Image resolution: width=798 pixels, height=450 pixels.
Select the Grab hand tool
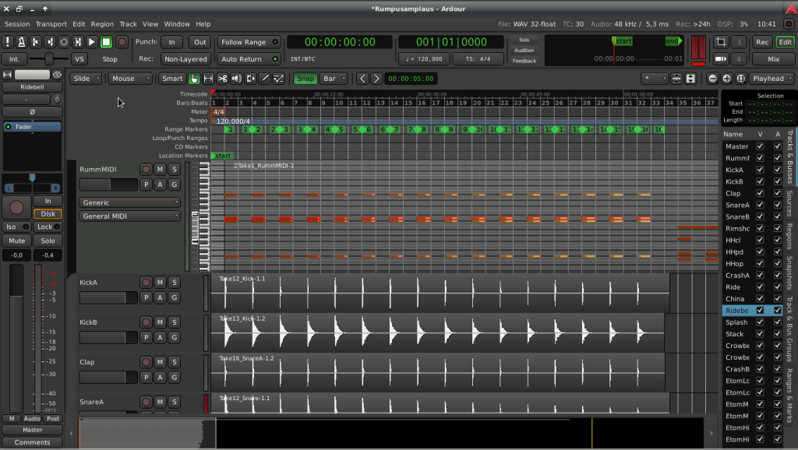194,79
